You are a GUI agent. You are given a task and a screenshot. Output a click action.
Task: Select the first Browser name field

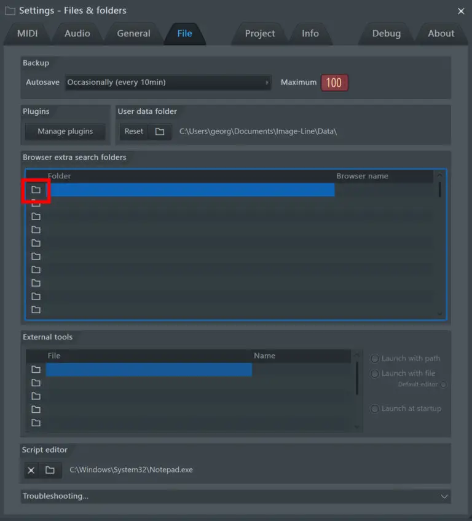click(384, 190)
